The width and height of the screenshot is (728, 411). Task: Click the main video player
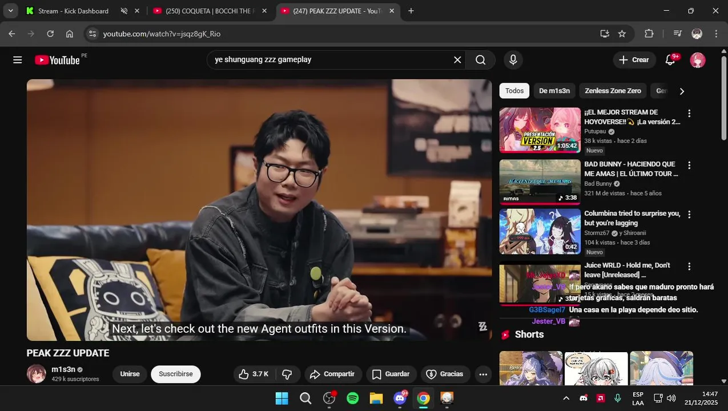click(x=259, y=210)
